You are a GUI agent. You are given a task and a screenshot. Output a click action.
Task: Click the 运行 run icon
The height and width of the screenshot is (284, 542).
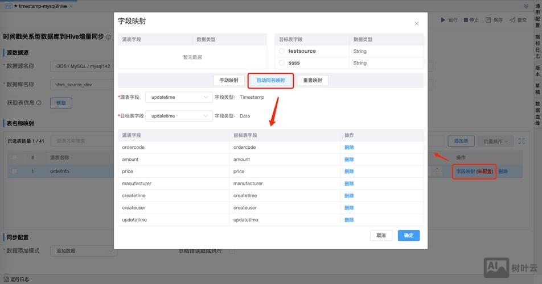pyautogui.click(x=443, y=20)
